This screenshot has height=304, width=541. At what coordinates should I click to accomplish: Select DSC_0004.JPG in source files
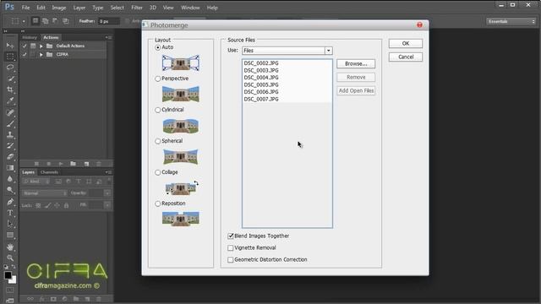coord(261,78)
